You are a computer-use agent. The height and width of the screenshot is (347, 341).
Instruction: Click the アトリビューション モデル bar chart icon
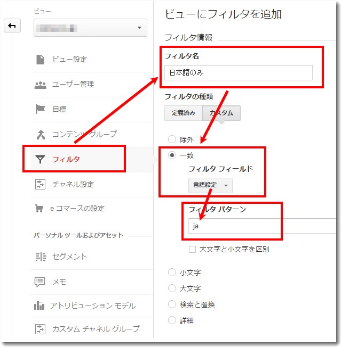coord(40,305)
